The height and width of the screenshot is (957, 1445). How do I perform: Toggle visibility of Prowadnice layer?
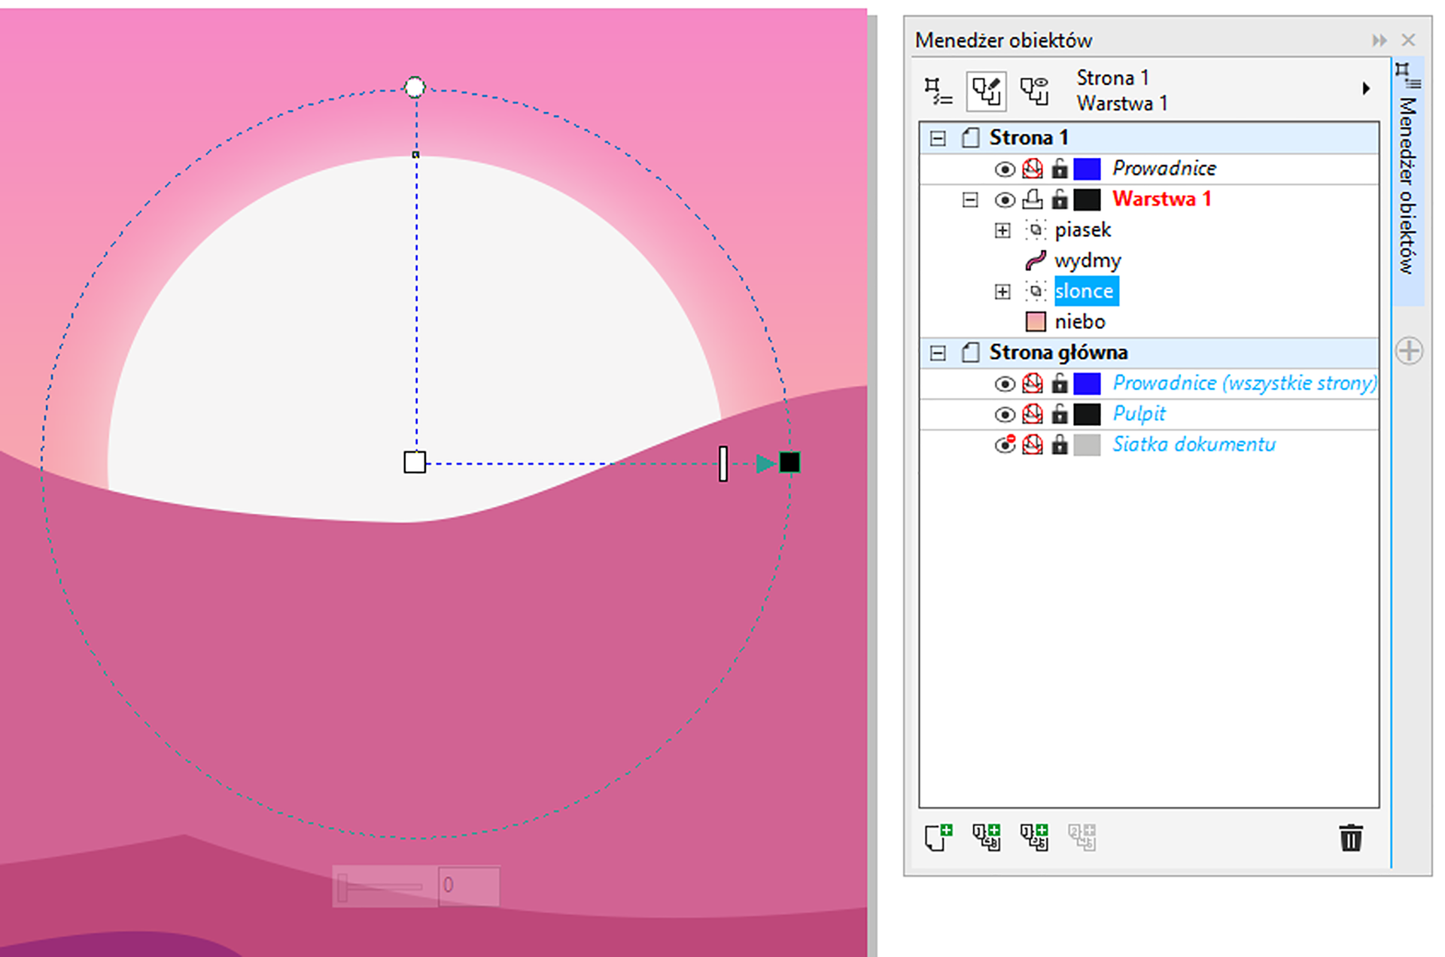[1004, 169]
